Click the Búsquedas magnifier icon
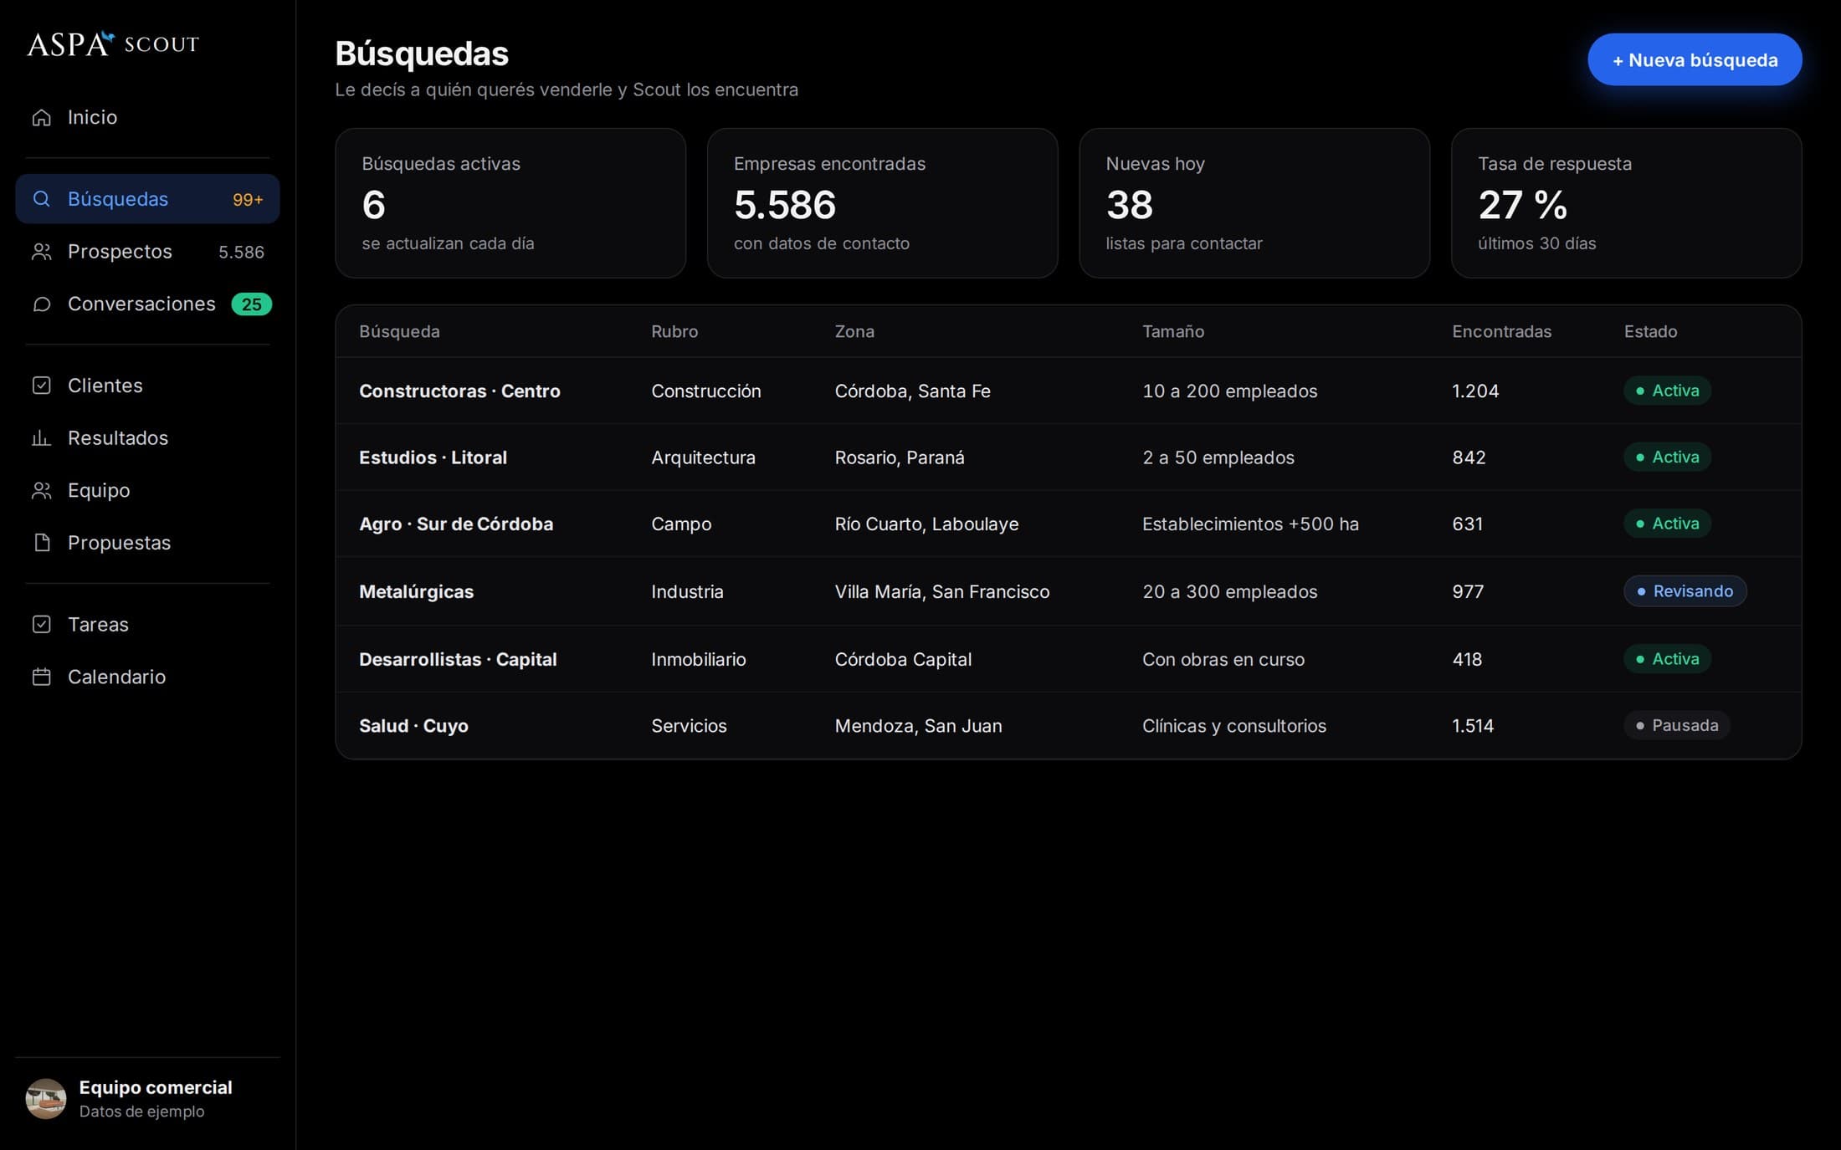Viewport: 1841px width, 1150px height. 42,199
